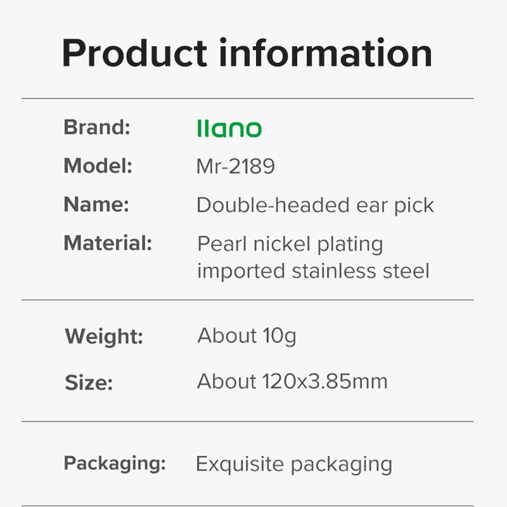Click the Product information heading
The image size is (507, 507).
247,53
